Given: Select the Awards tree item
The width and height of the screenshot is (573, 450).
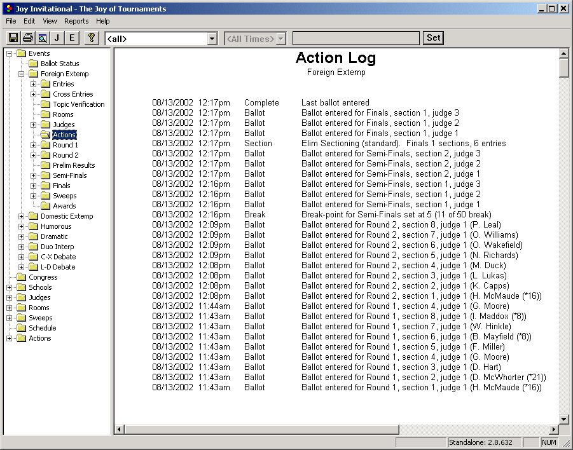Looking at the screenshot, I should tap(64, 206).
